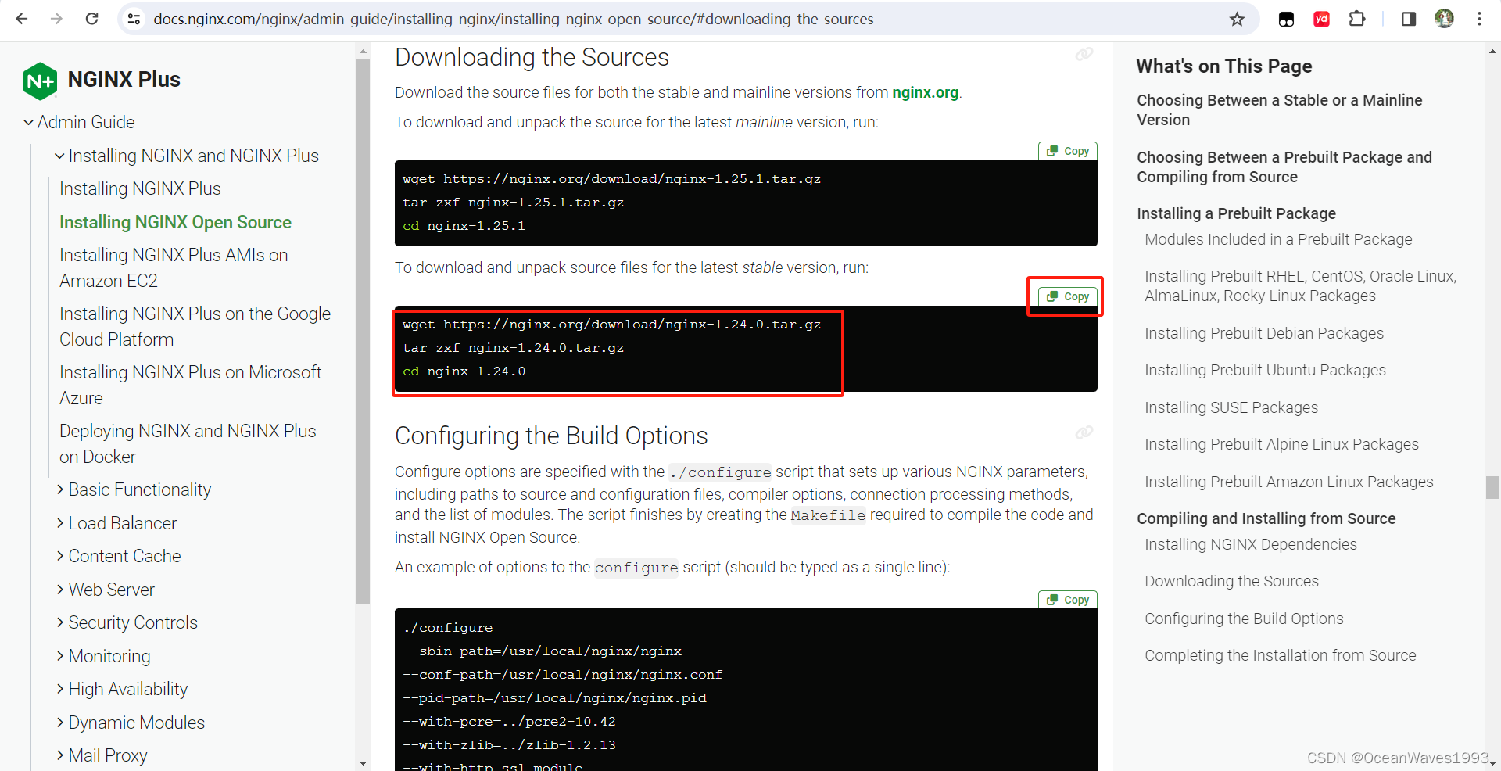
Task: Jump to Completing the Installation from Source
Action: pos(1280,655)
